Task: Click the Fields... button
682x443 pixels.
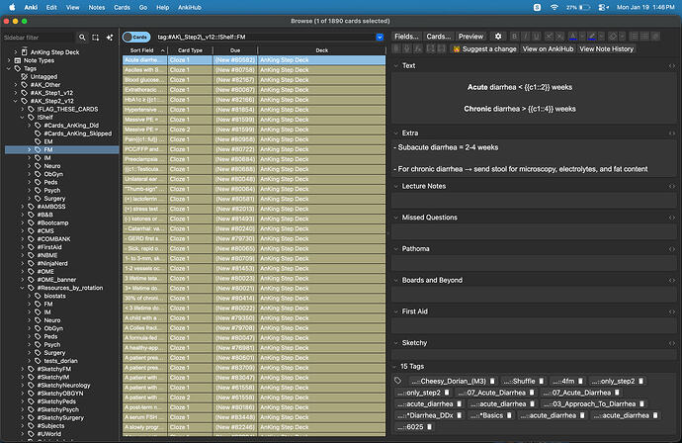Action: (x=406, y=37)
